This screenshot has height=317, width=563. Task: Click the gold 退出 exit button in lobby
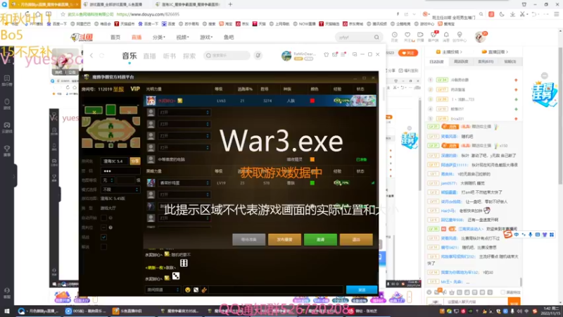(356, 240)
